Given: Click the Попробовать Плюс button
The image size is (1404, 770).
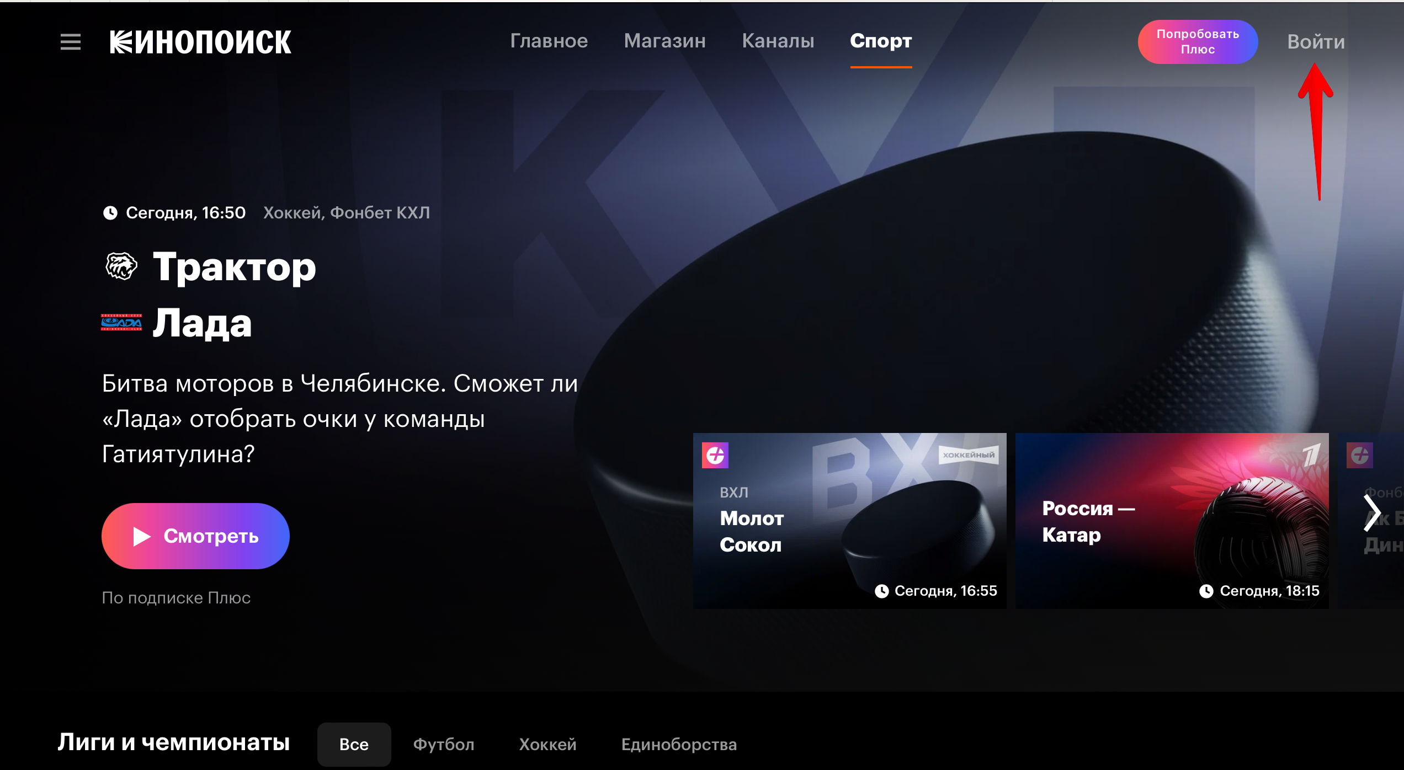Looking at the screenshot, I should point(1197,42).
